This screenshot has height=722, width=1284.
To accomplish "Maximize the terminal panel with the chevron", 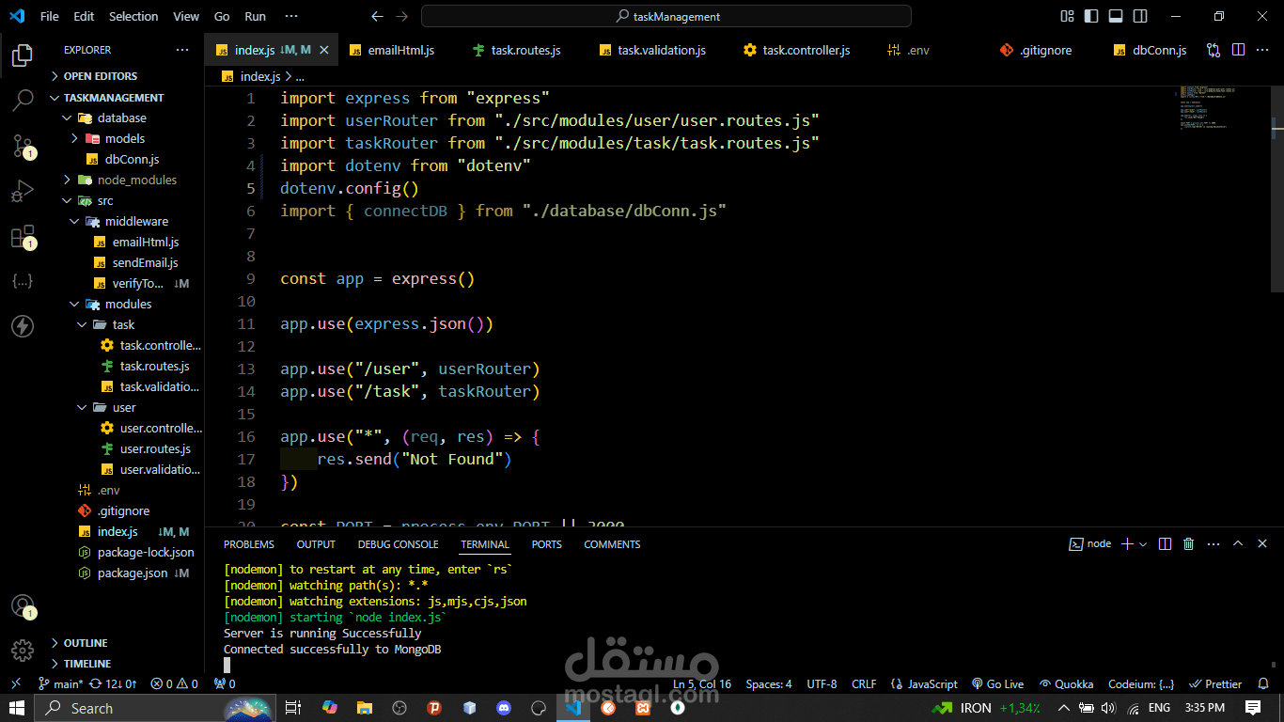I will click(x=1238, y=543).
